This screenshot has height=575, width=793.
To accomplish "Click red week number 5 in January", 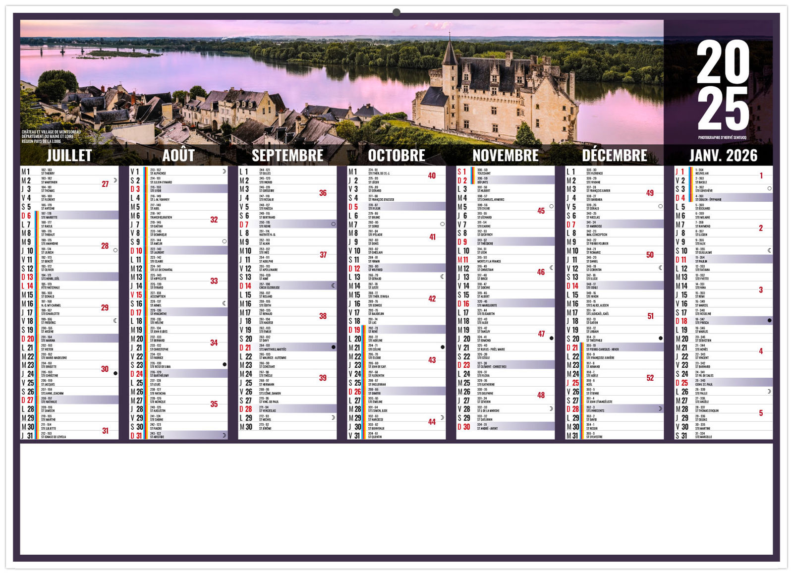I will (x=761, y=413).
